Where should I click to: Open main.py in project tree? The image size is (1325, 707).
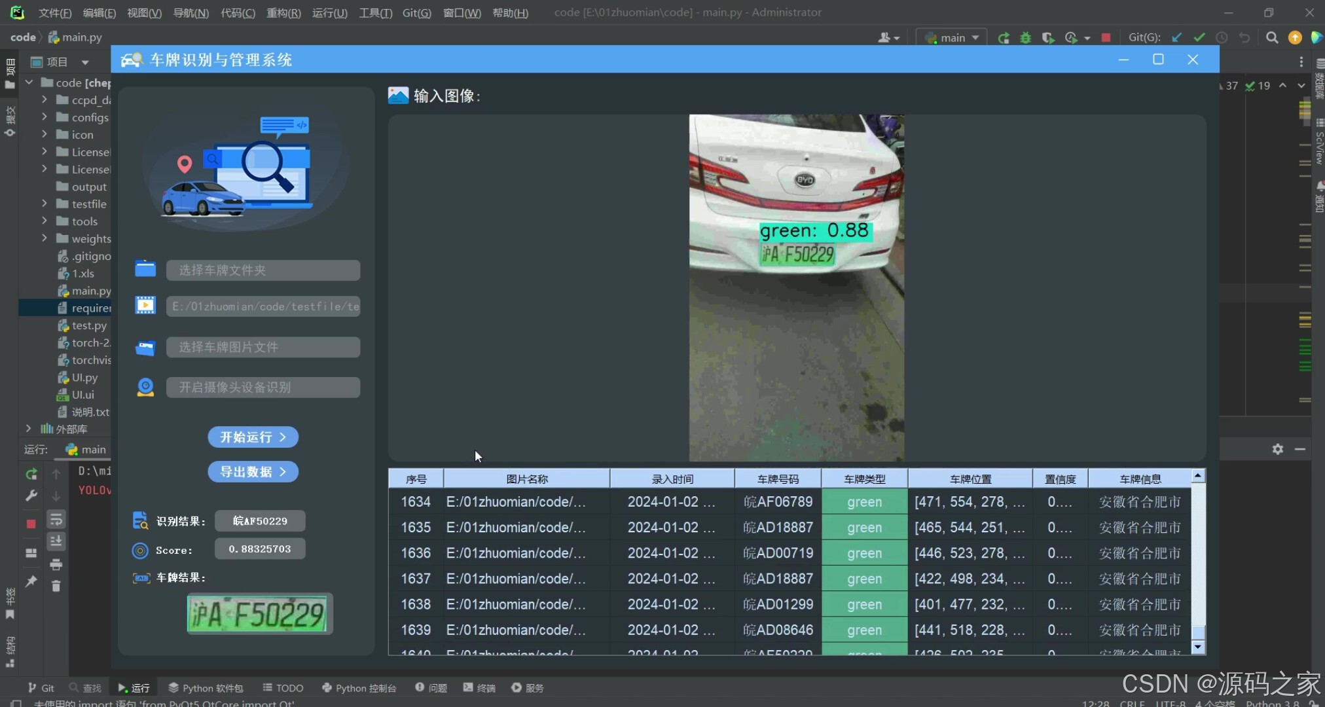coord(84,291)
